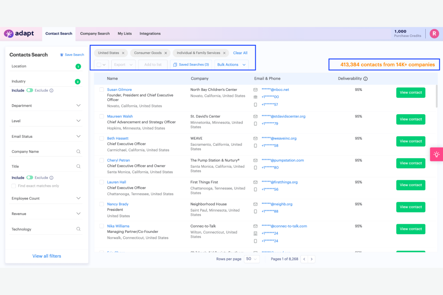Open the Deliverability info tooltip icon
Image resolution: width=443 pixels, height=295 pixels.
coord(365,78)
